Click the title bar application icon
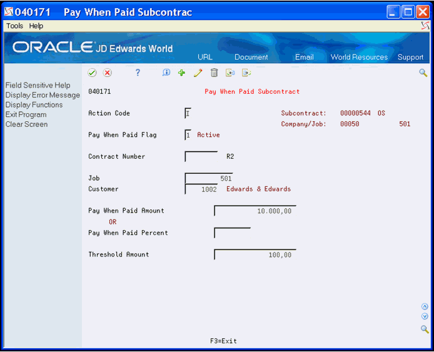This screenshot has height=352, width=434. pyautogui.click(x=9, y=12)
